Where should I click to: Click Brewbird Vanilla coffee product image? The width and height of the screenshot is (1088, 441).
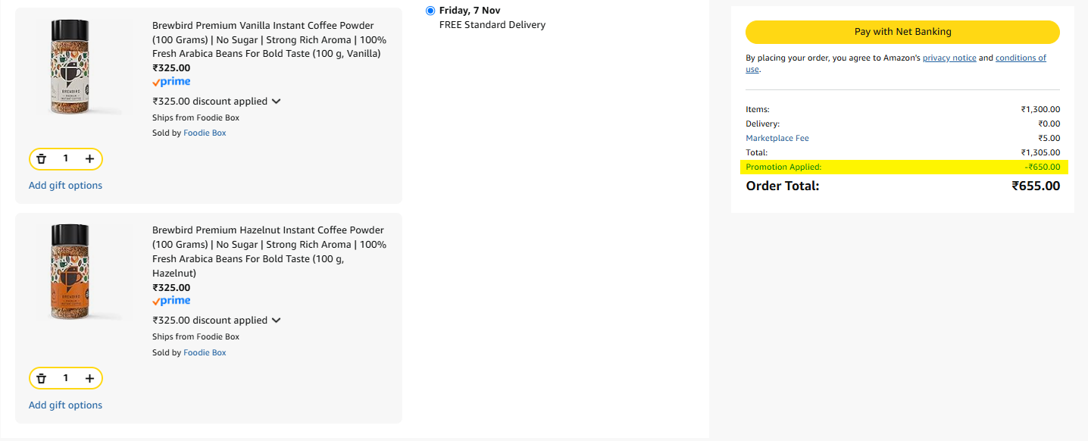[70, 67]
